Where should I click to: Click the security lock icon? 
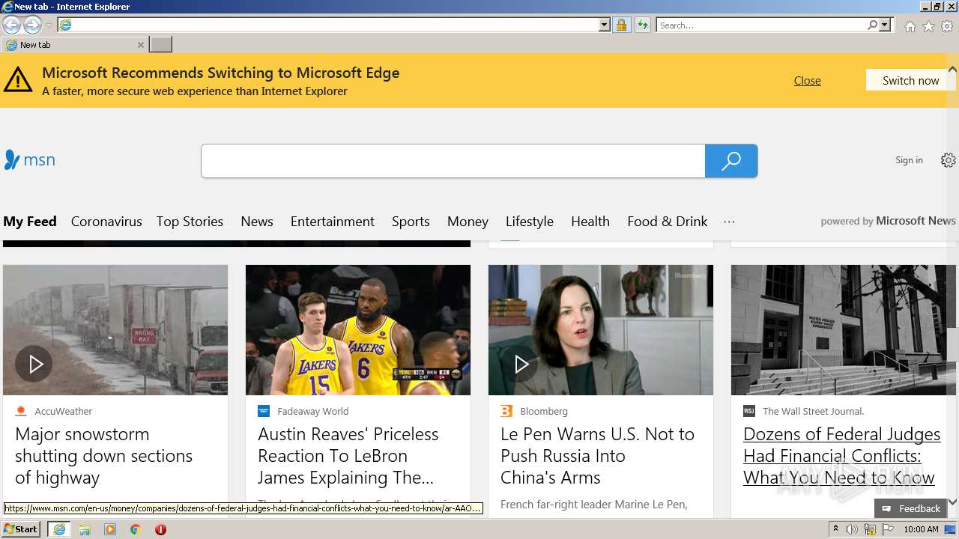click(x=621, y=25)
